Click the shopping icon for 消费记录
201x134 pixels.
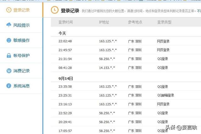pos(9,71)
